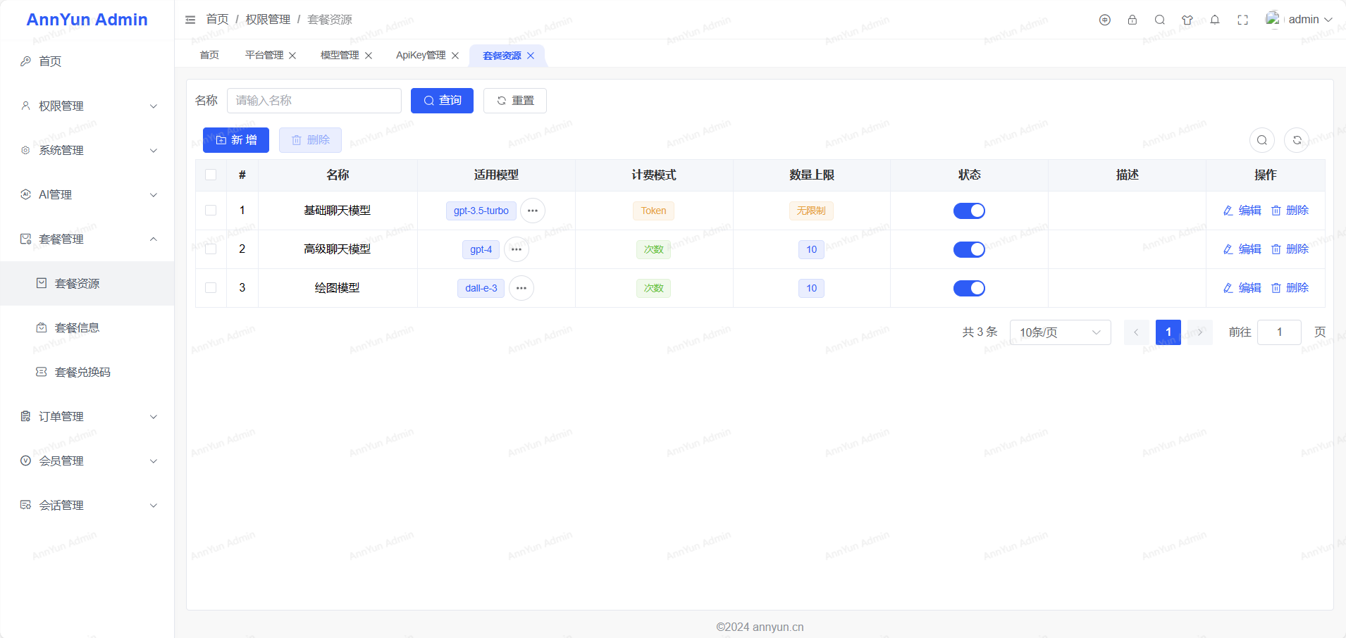Edit the 高级聊天模型 row

pos(1242,249)
